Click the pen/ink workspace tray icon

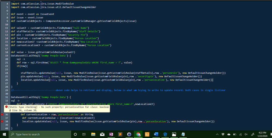coord(253,134)
